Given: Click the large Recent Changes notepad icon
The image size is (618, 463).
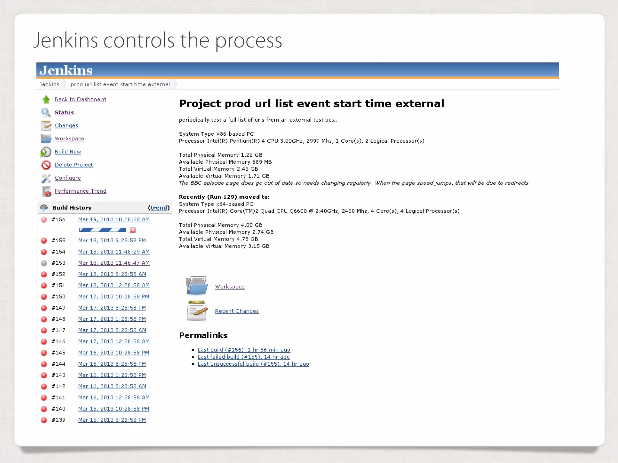Looking at the screenshot, I should 197,310.
